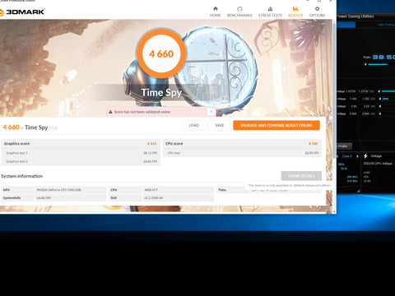
Task: Click the decrease arrow on the 1.350 voltage row
Action: pyautogui.click(x=380, y=99)
